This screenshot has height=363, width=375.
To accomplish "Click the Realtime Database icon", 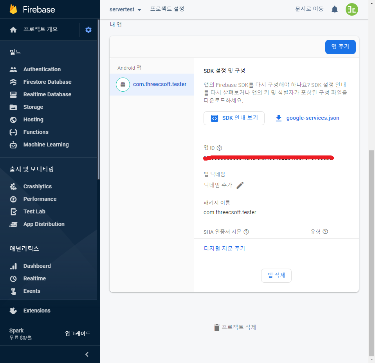I will tap(13, 94).
